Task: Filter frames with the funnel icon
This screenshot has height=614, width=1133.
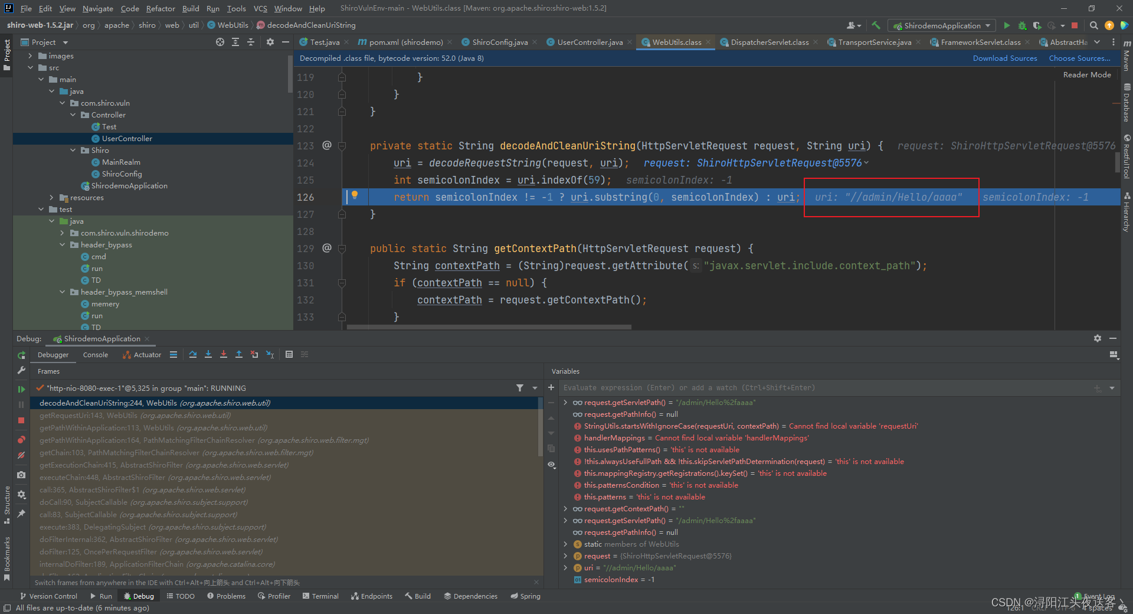Action: pyautogui.click(x=520, y=388)
